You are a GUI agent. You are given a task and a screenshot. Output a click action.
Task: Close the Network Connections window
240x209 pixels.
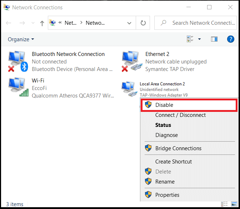pyautogui.click(x=230, y=7)
